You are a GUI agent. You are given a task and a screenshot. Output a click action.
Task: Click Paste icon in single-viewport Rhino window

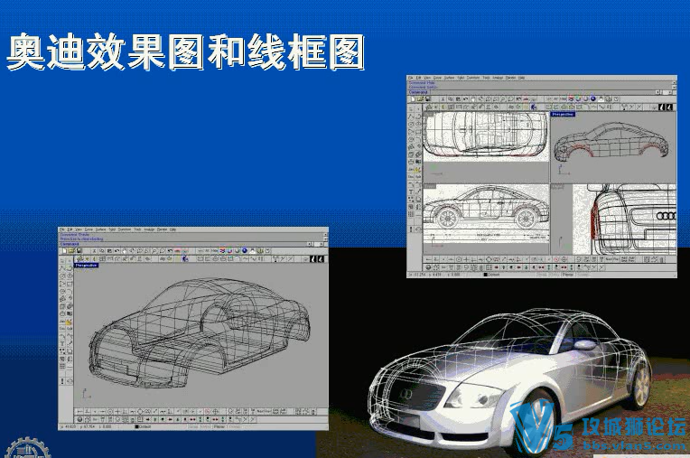tap(109, 250)
